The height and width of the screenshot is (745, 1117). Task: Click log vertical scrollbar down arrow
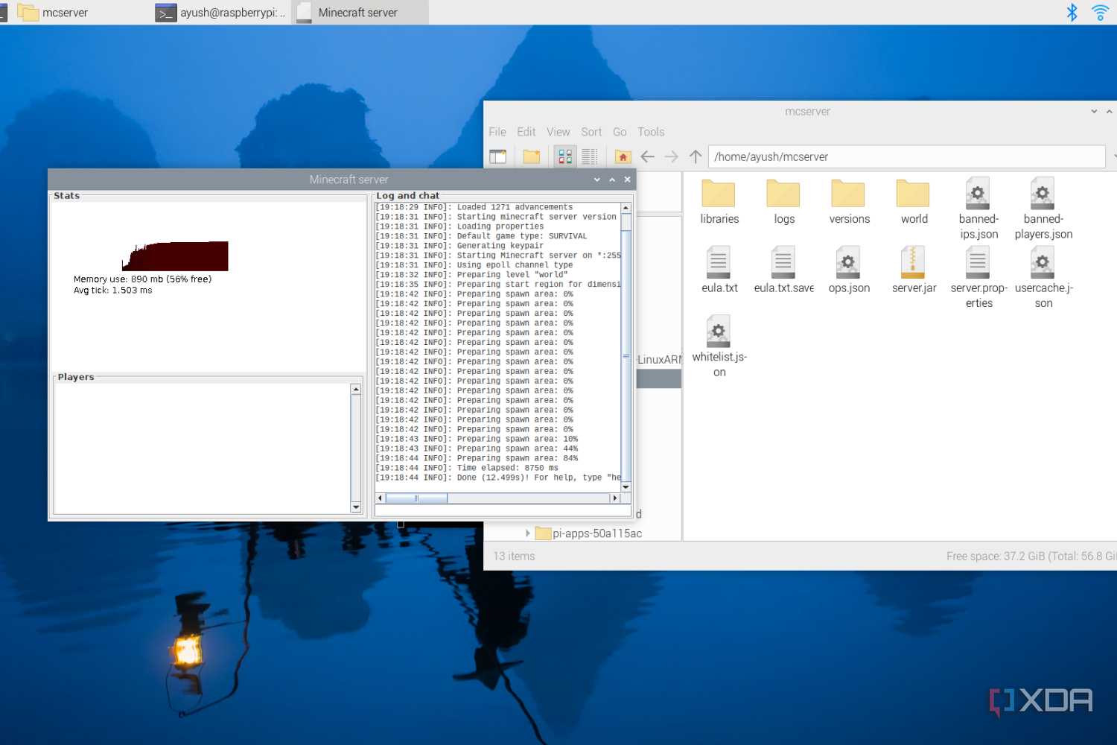pos(626,486)
